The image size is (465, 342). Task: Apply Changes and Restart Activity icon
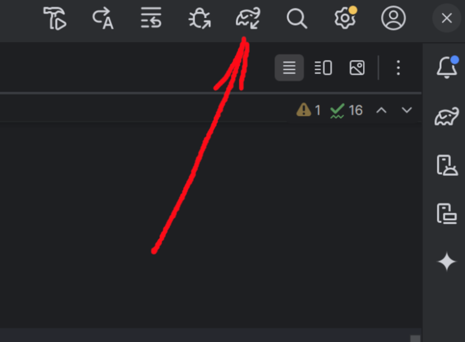(103, 18)
